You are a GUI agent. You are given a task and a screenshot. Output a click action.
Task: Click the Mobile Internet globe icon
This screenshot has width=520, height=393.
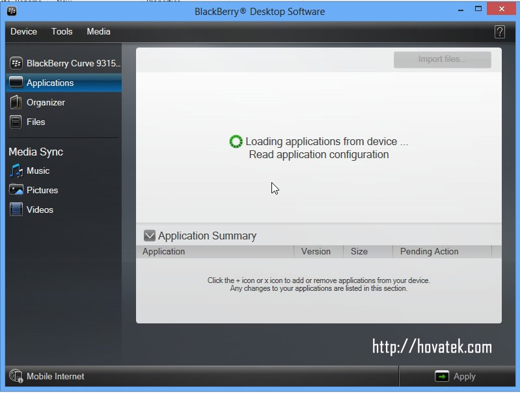(x=16, y=376)
